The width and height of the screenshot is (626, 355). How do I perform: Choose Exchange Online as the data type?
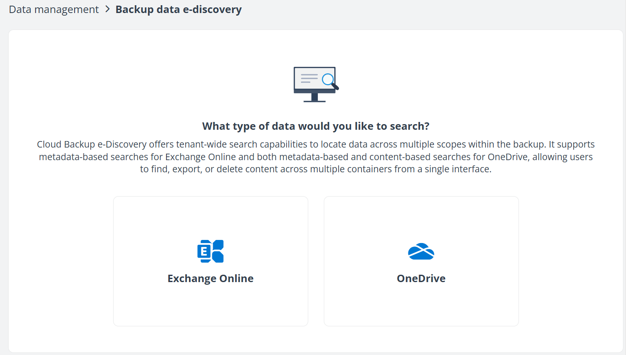click(x=211, y=261)
